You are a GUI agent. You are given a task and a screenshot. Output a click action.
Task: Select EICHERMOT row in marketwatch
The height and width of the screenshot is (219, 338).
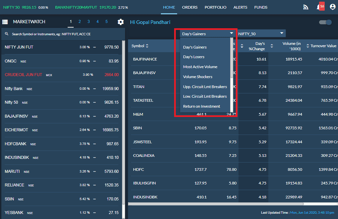62,130
